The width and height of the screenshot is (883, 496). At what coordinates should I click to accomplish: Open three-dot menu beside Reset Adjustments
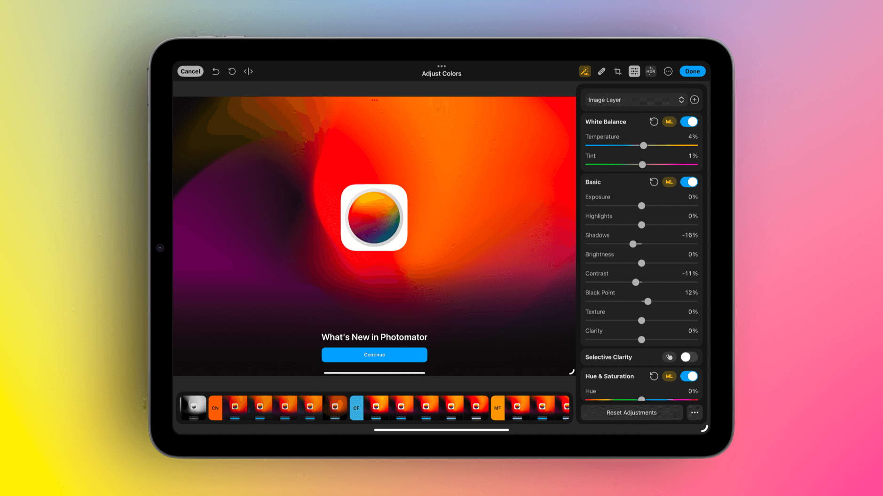point(694,412)
